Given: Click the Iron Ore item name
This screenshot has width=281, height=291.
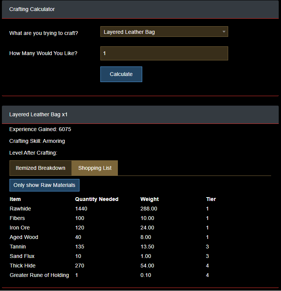Looking at the screenshot, I should (20, 228).
